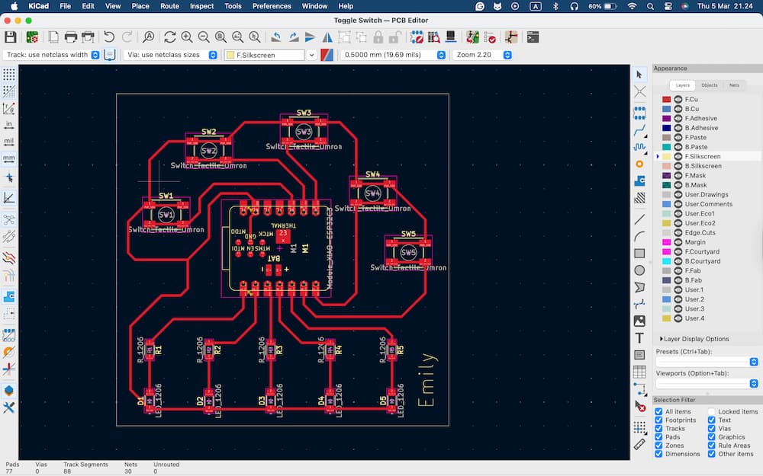Click the Route Single Track tool
Image resolution: width=763 pixels, height=476 pixels.
[639, 130]
